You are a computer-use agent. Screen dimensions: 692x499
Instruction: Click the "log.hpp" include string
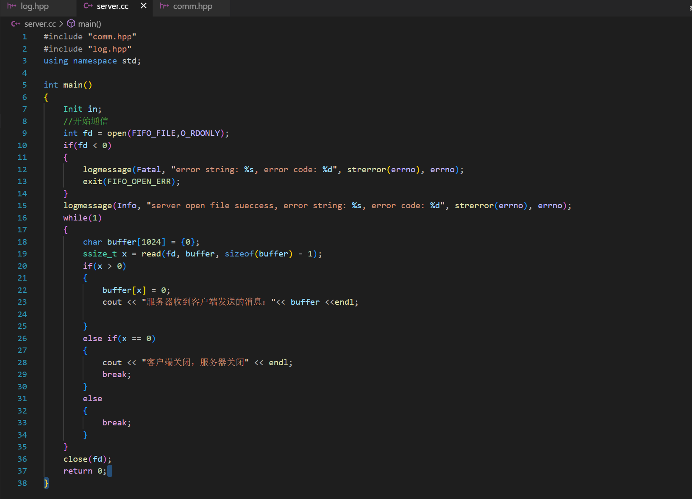pos(110,49)
